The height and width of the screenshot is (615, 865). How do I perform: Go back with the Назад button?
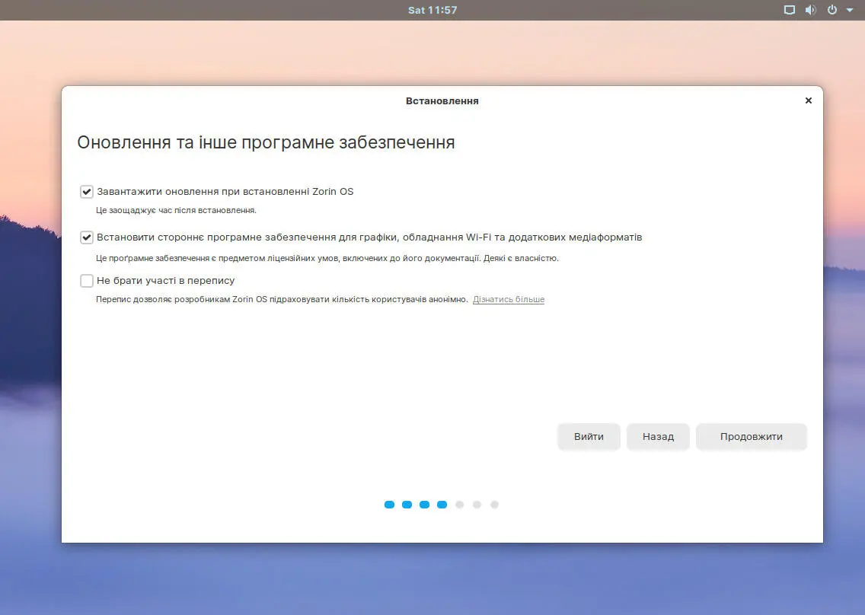click(x=658, y=436)
